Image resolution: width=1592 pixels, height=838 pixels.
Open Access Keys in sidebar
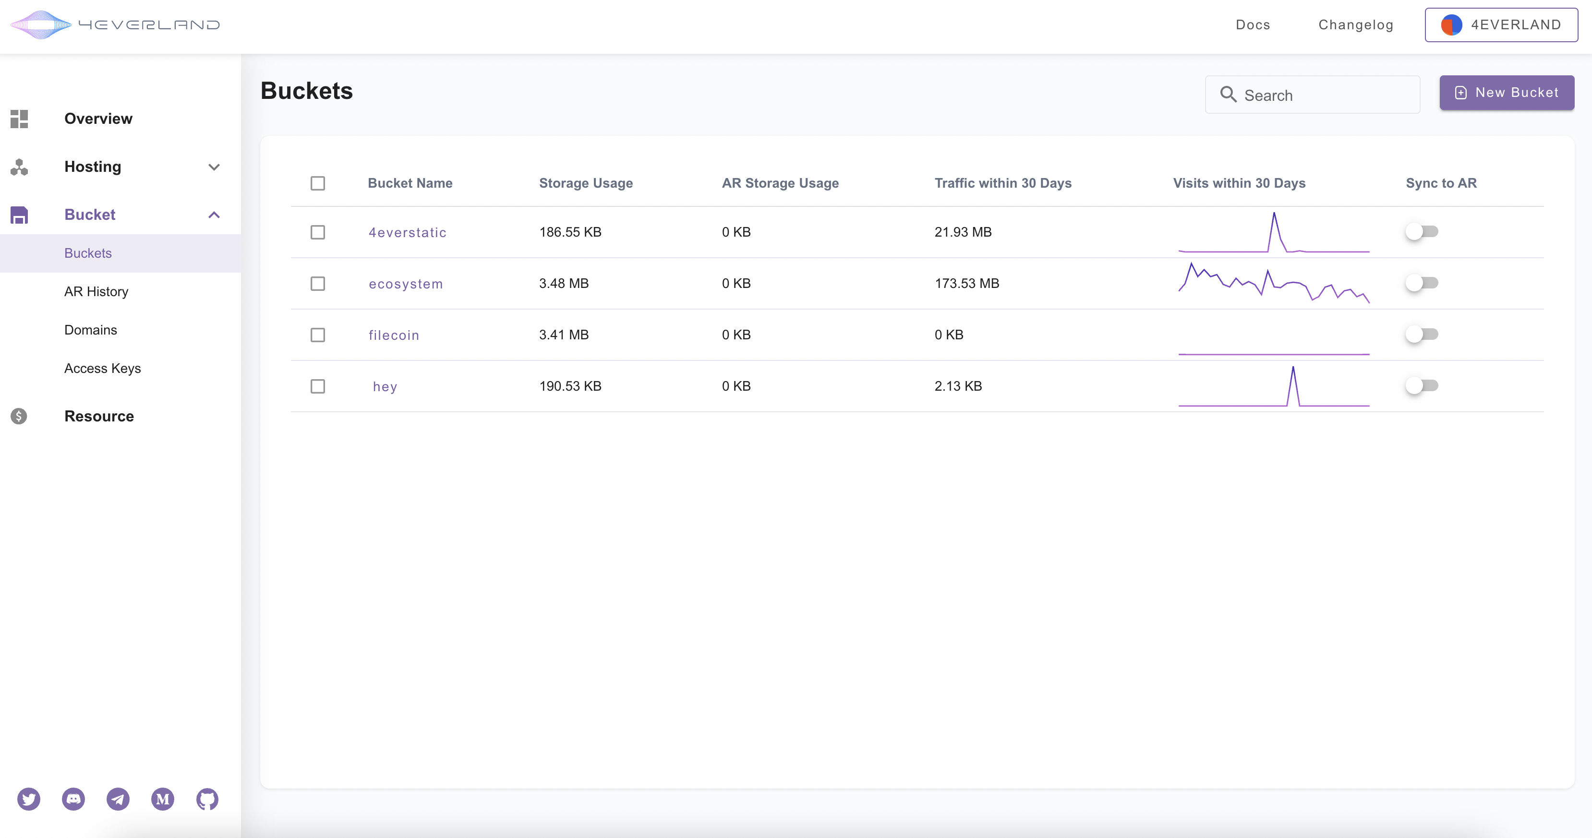(103, 368)
